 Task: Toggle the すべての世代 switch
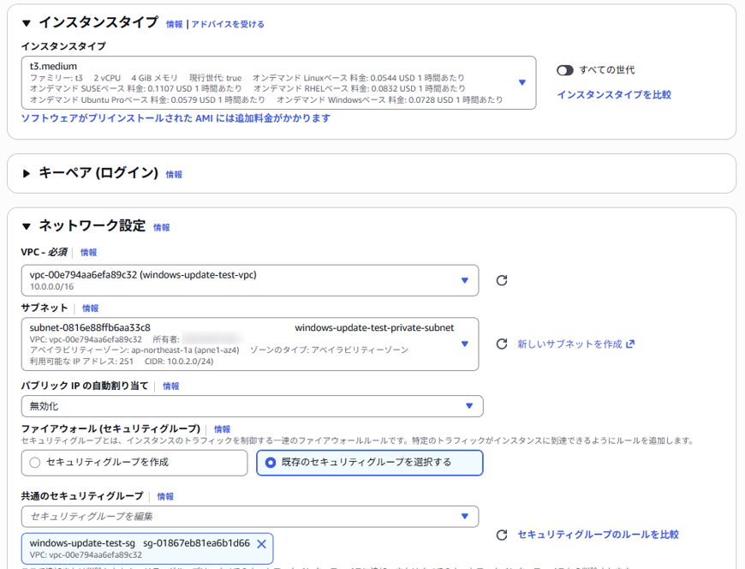(565, 70)
